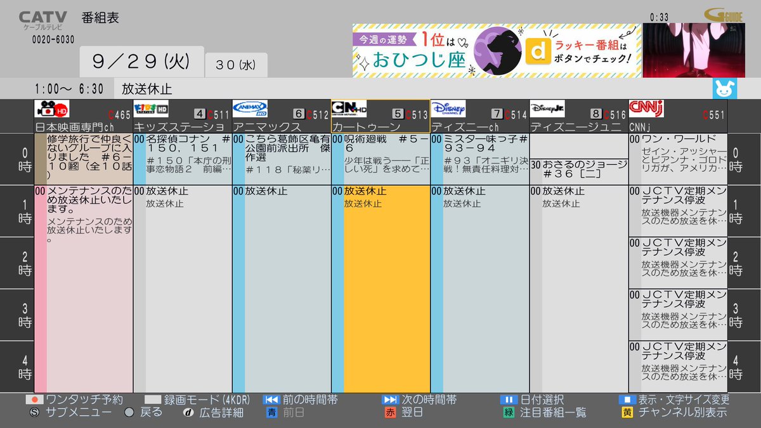Select Disney Junior 放送休止 cell
Viewport: 761px width, 428px height.
coord(579,289)
